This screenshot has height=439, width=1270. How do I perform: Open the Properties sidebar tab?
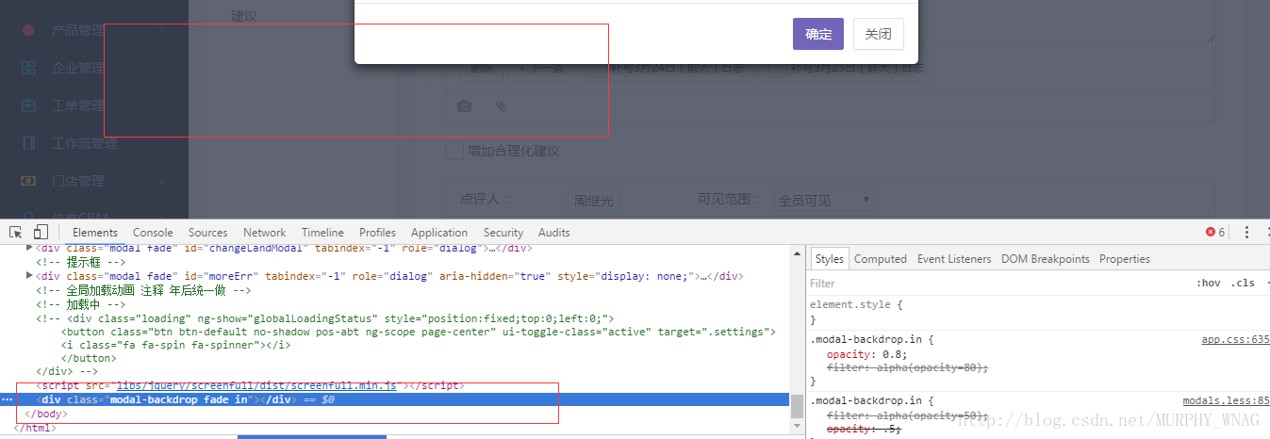1125,259
